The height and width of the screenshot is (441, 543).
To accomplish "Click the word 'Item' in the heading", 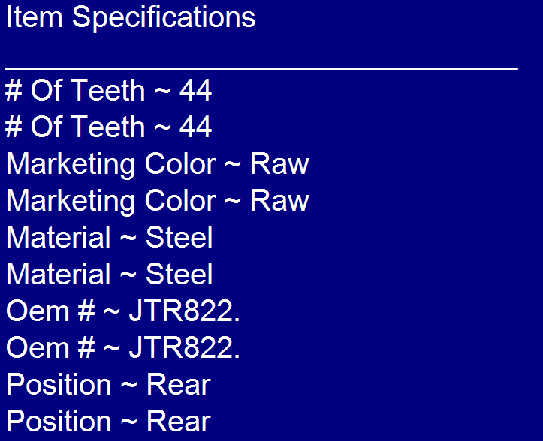I will tap(35, 16).
